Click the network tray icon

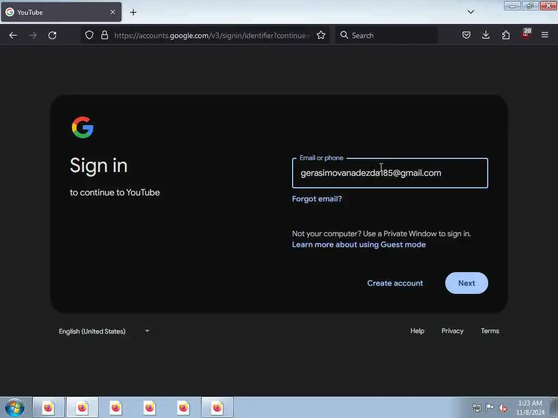[476, 408]
